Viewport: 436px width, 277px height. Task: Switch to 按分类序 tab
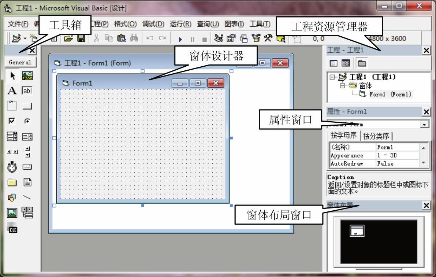pyautogui.click(x=376, y=136)
